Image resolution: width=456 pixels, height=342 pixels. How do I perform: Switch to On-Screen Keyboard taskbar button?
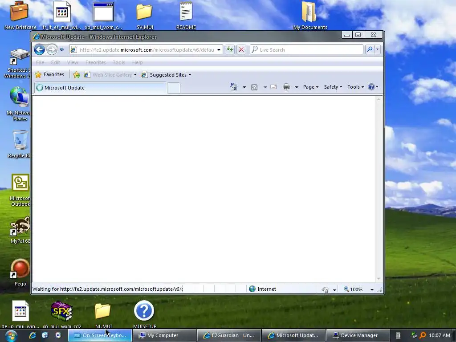pos(100,335)
